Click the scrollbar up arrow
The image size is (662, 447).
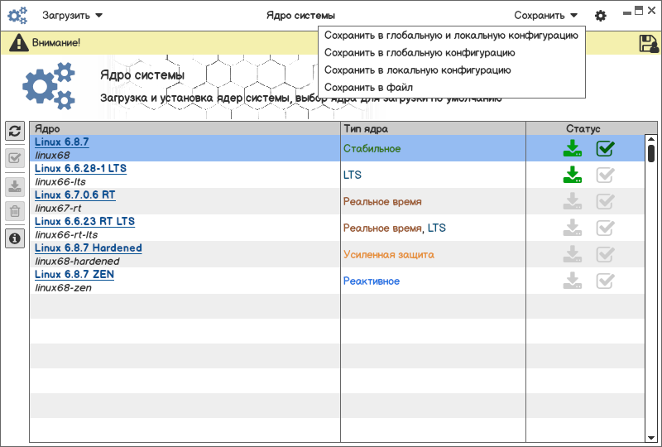tap(651, 139)
